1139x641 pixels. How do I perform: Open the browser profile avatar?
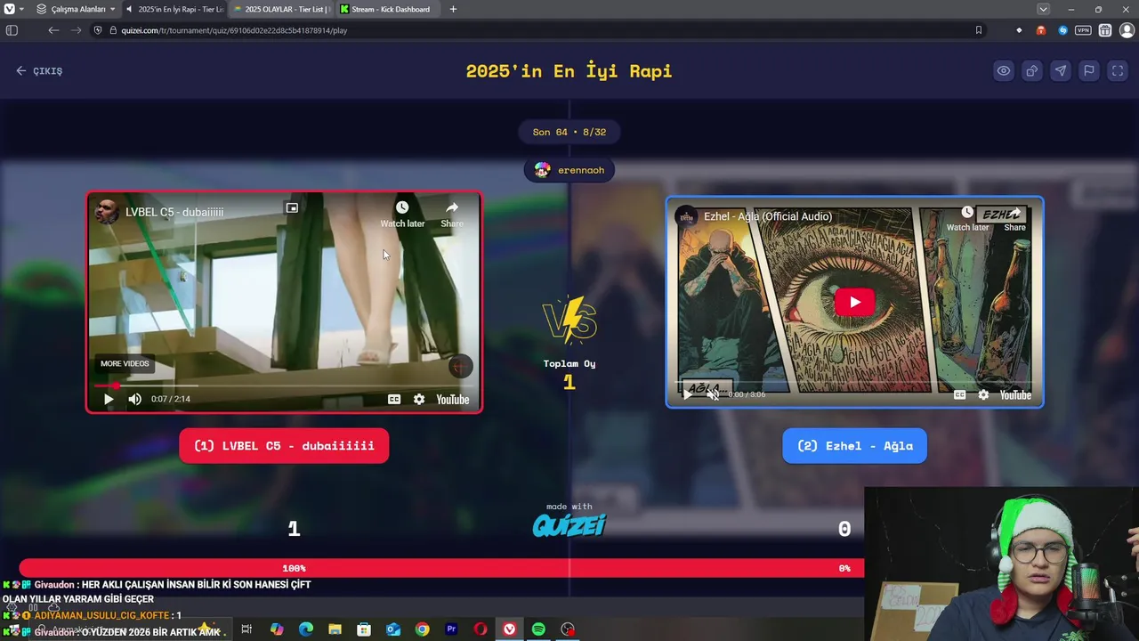click(1127, 30)
